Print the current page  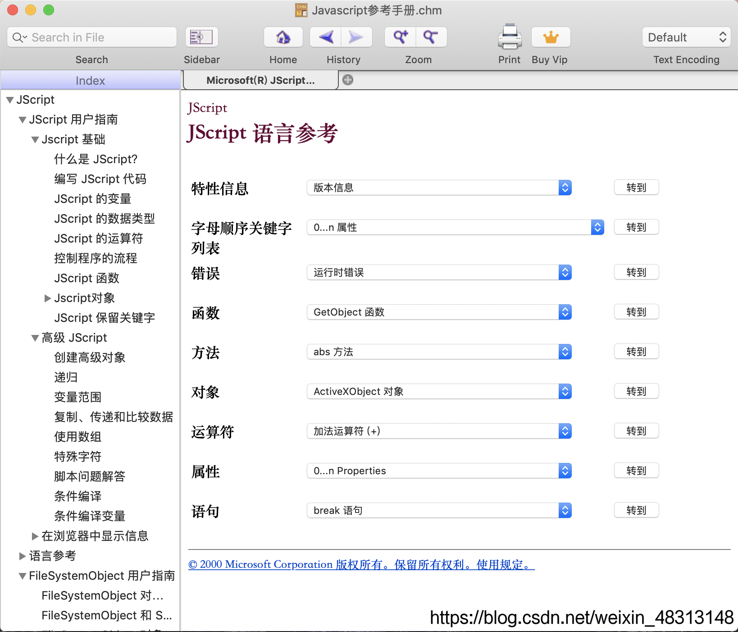click(x=510, y=37)
